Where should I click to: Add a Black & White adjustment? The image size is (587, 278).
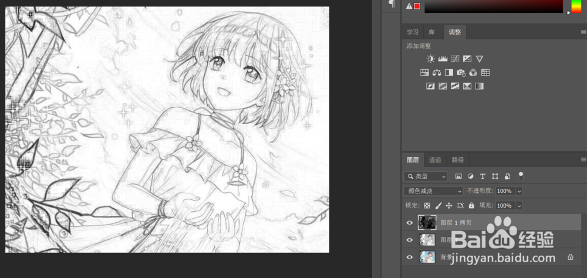click(x=448, y=73)
